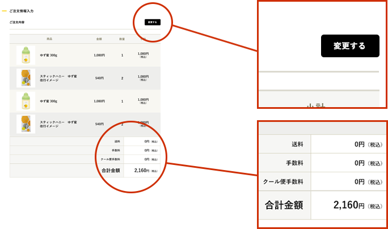Click the ゆず蜜 300g name in the third row

click(x=49, y=101)
